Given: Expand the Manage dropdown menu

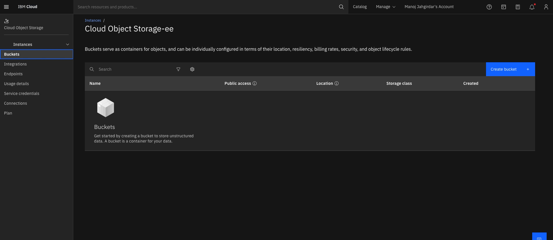Looking at the screenshot, I should (386, 7).
